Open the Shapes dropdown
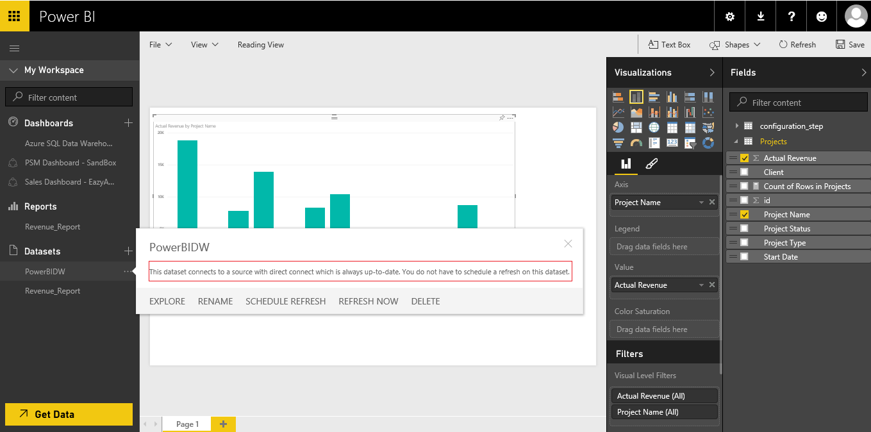This screenshot has height=432, width=871. (x=734, y=45)
